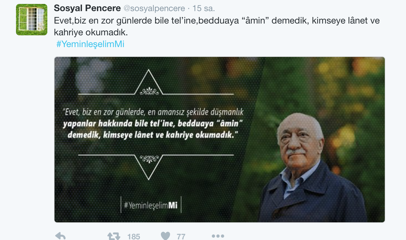406x240 pixels.
Task: View the 185 retweets count
Action: 133,236
